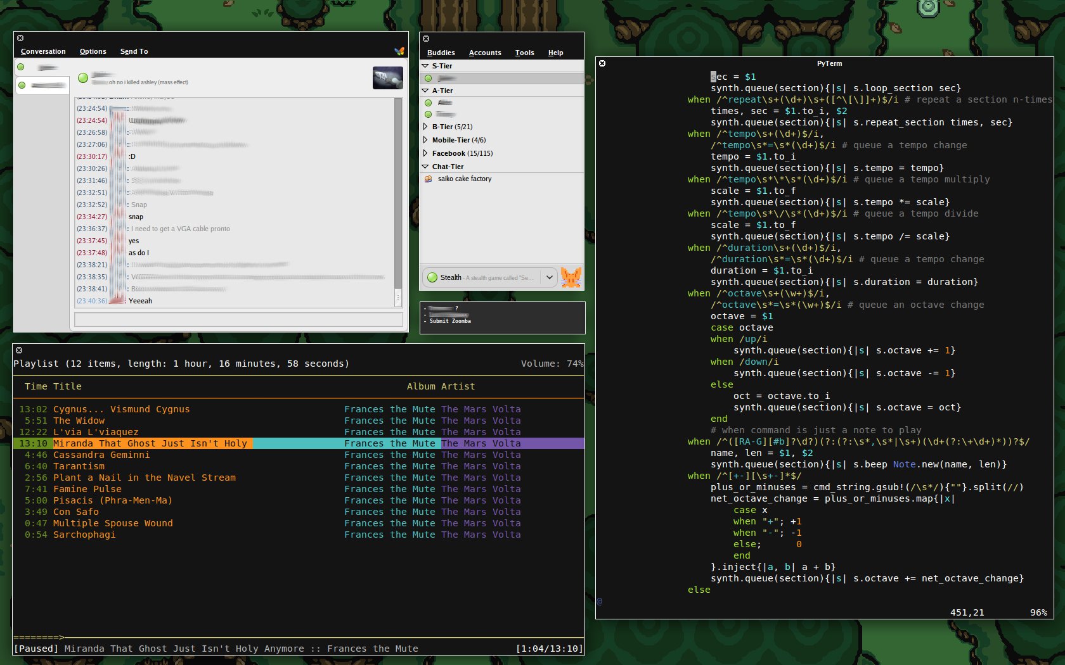Image resolution: width=1065 pixels, height=665 pixels.
Task: Click the Pidgin bird icon in conversation window
Action: point(399,51)
